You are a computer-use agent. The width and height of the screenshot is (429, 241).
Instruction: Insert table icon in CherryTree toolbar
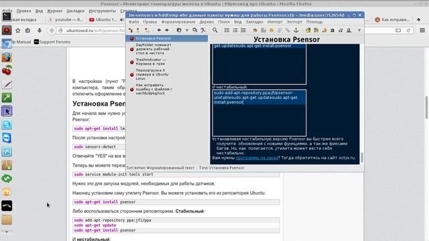[x=263, y=30]
